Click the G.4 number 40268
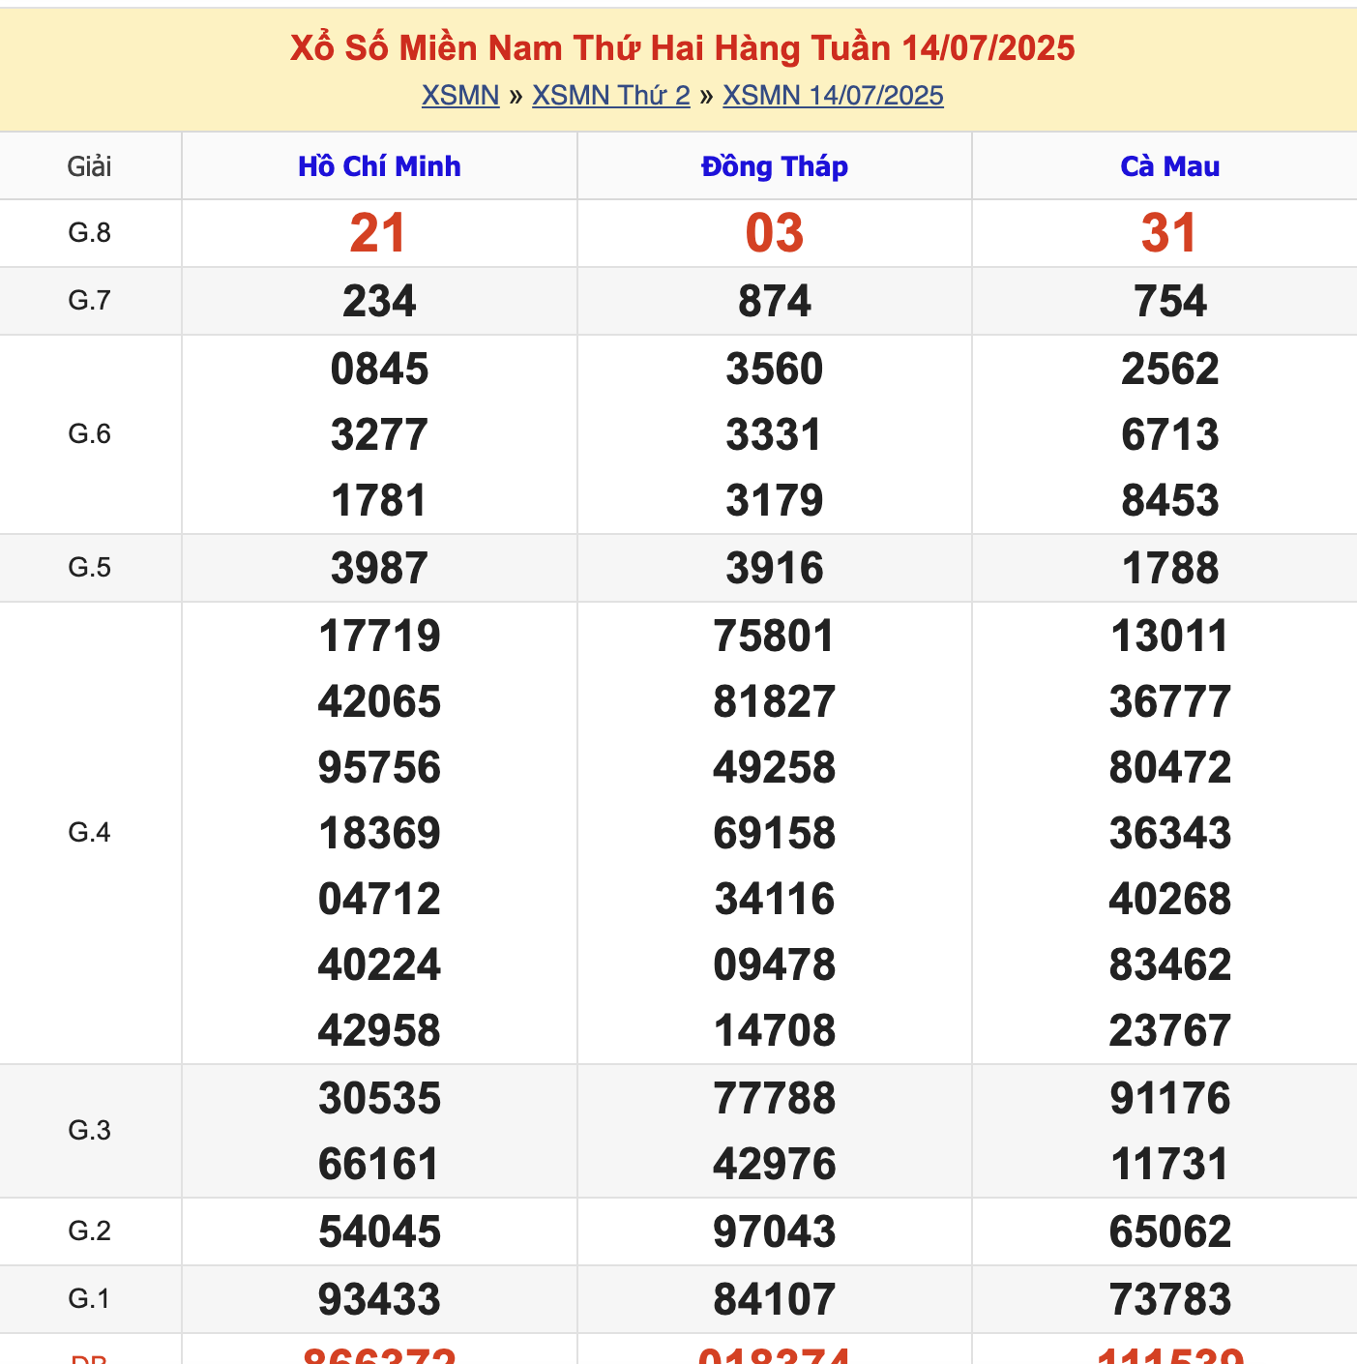The width and height of the screenshot is (1357, 1364). pyautogui.click(x=1170, y=899)
